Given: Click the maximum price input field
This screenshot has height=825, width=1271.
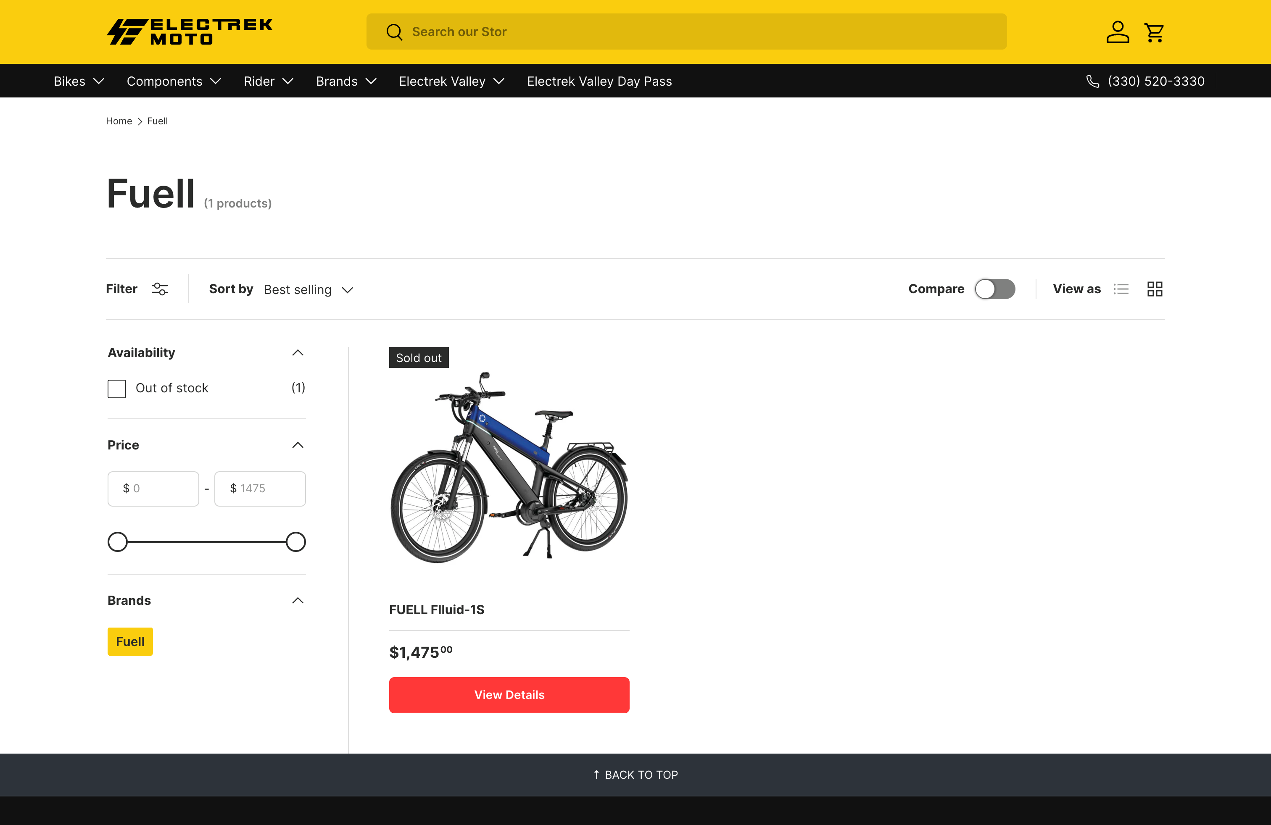Looking at the screenshot, I should [x=260, y=488].
